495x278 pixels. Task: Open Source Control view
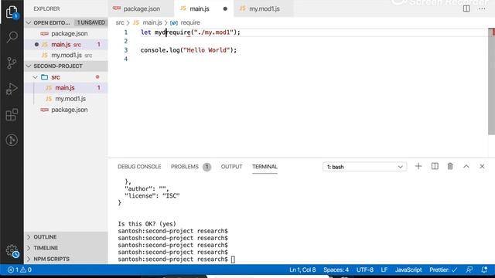tap(12, 63)
